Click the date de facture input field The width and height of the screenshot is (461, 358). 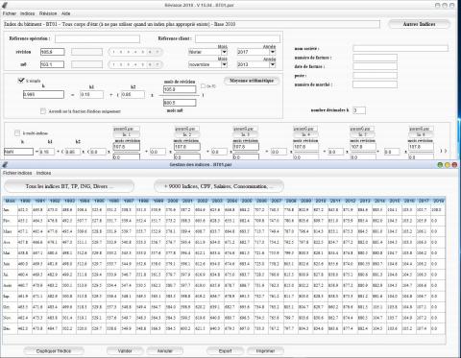[375, 66]
